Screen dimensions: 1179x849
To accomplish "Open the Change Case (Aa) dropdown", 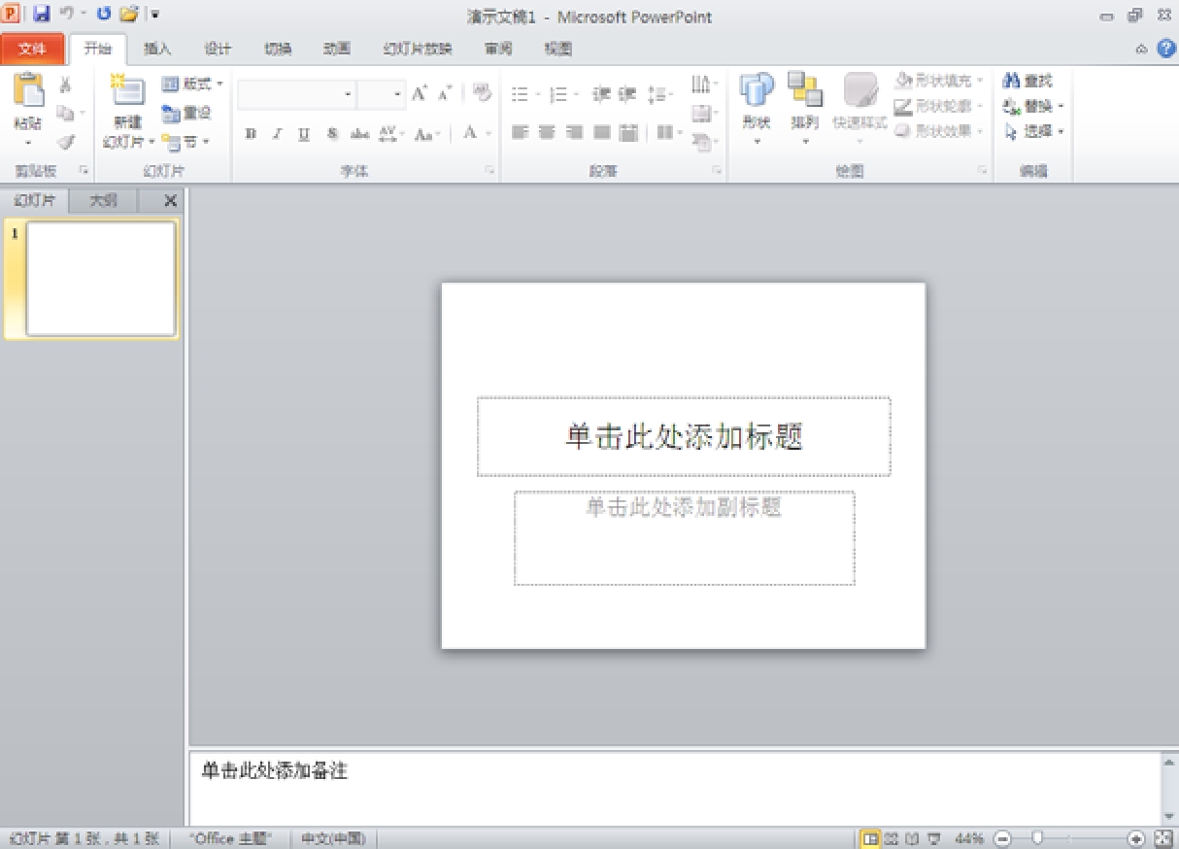I will [428, 134].
